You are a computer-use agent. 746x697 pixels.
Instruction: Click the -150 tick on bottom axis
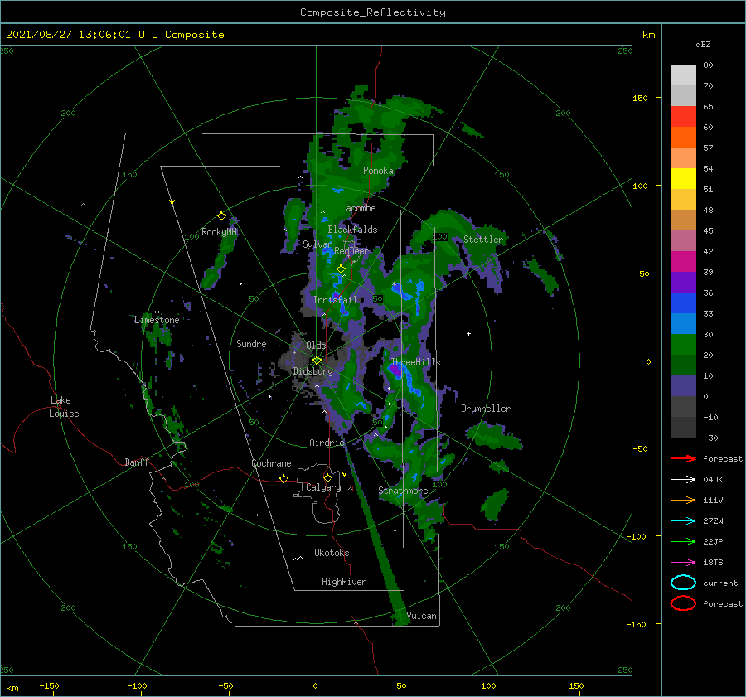point(49,685)
